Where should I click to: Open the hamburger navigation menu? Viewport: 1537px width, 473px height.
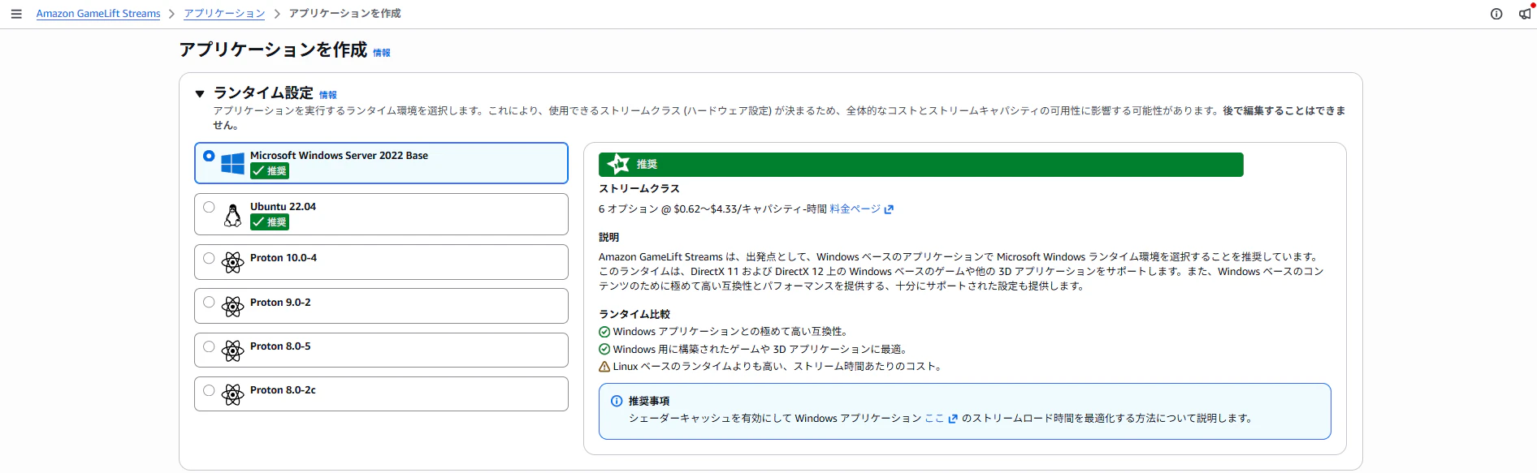16,14
